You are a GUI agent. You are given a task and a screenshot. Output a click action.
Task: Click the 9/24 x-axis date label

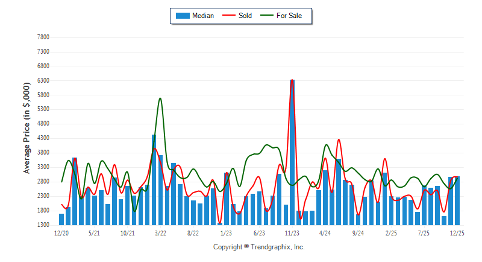358,232
